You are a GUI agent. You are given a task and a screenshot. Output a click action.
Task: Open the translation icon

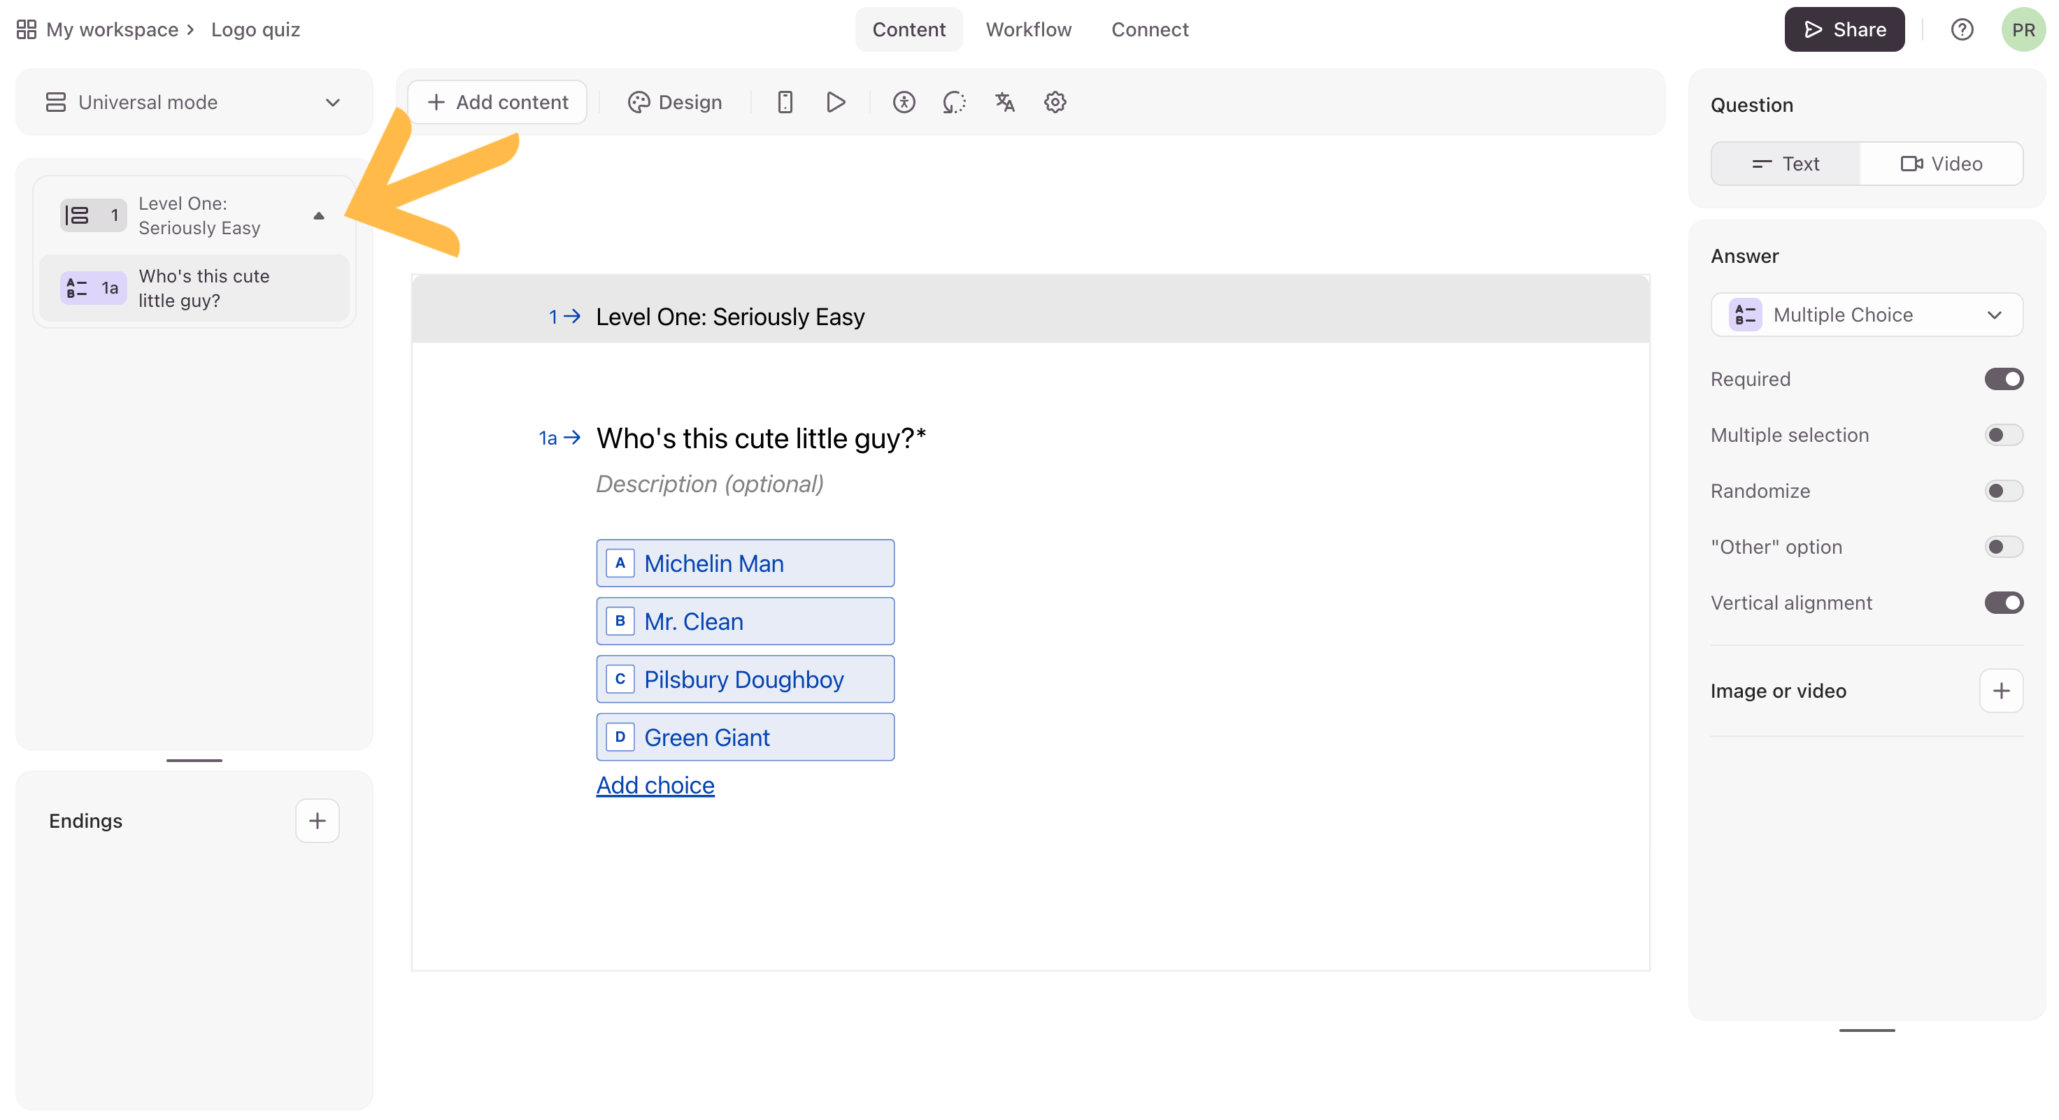(1005, 102)
